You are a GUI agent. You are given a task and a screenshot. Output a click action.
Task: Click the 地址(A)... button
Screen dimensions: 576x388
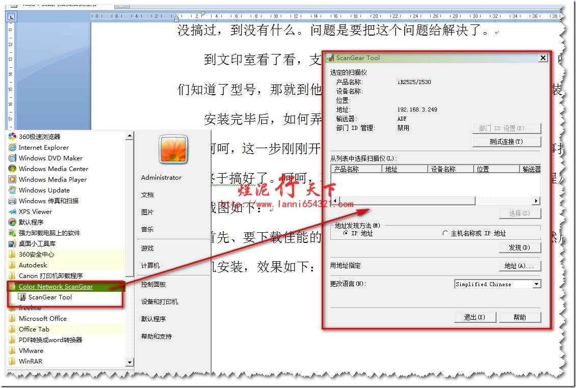[x=519, y=266]
